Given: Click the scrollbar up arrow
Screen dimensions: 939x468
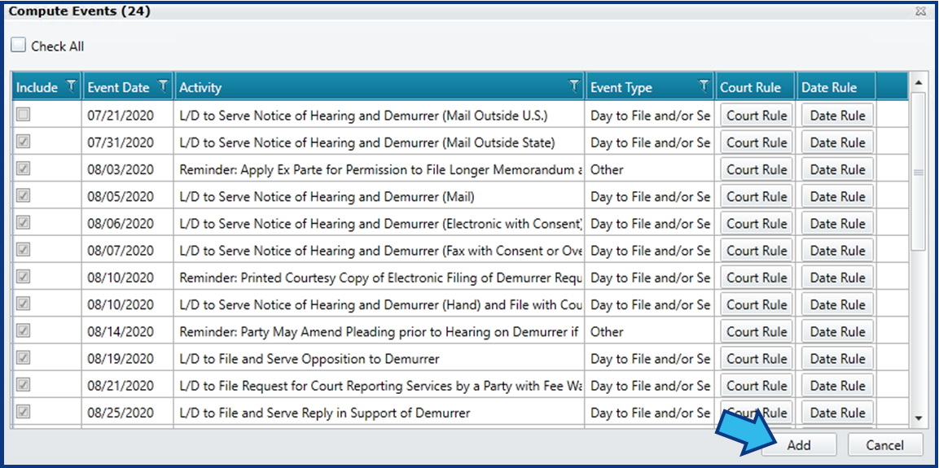Looking at the screenshot, I should [918, 81].
